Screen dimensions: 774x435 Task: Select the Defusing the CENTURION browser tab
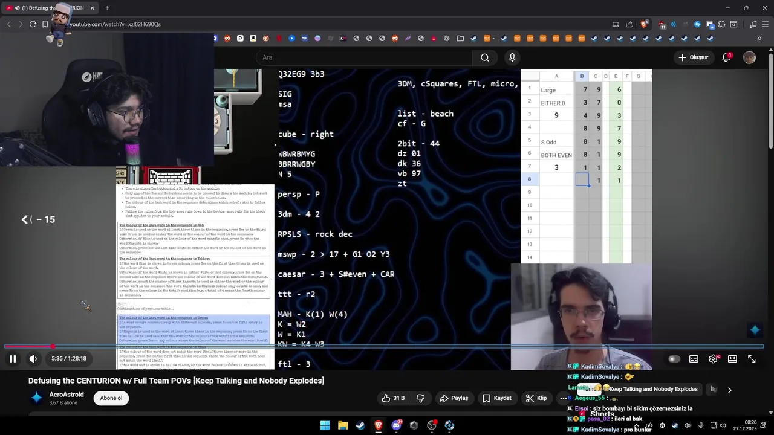click(x=51, y=8)
